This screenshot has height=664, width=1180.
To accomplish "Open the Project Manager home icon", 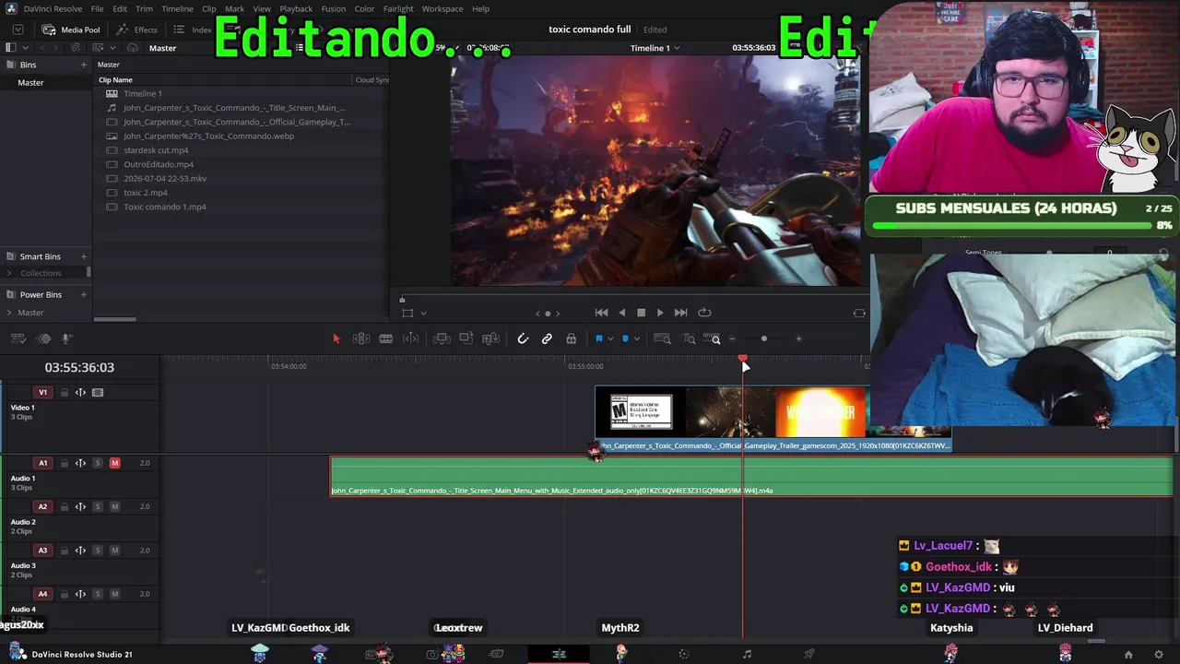I will pos(1128,655).
